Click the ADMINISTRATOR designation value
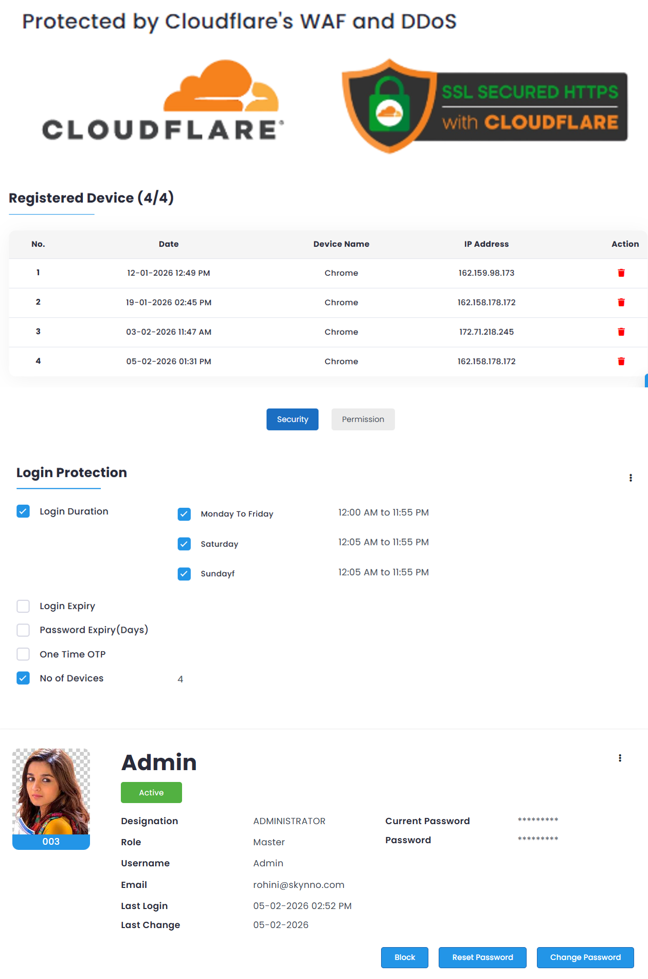648x979 pixels. click(290, 821)
